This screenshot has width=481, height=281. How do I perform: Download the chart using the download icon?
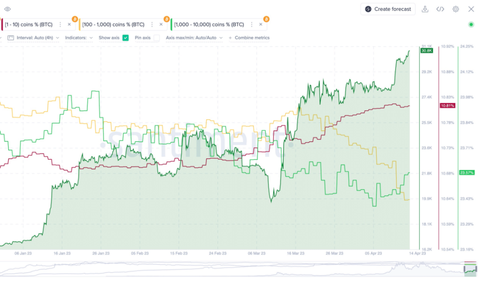(x=425, y=9)
